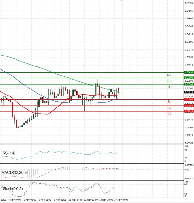The height and width of the screenshot is (203, 194).
Task: Select the 1.30810 red price tag
Action: 189,111
